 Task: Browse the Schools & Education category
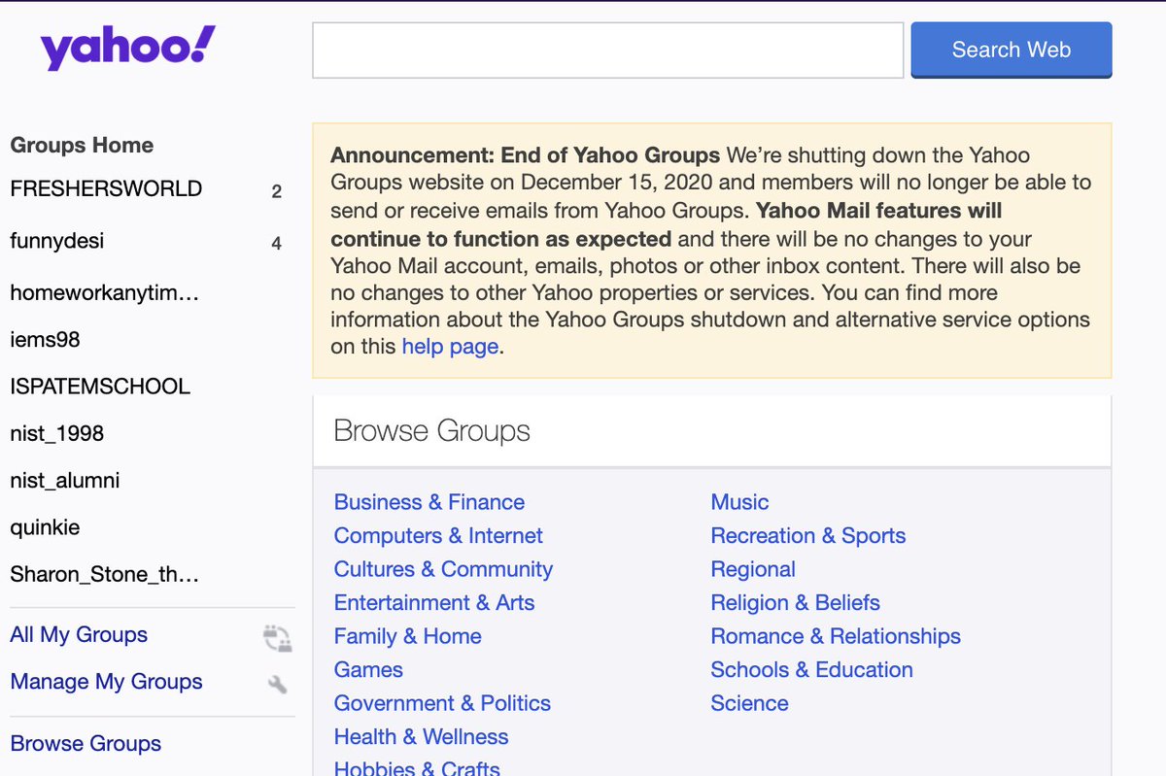pyautogui.click(x=812, y=670)
